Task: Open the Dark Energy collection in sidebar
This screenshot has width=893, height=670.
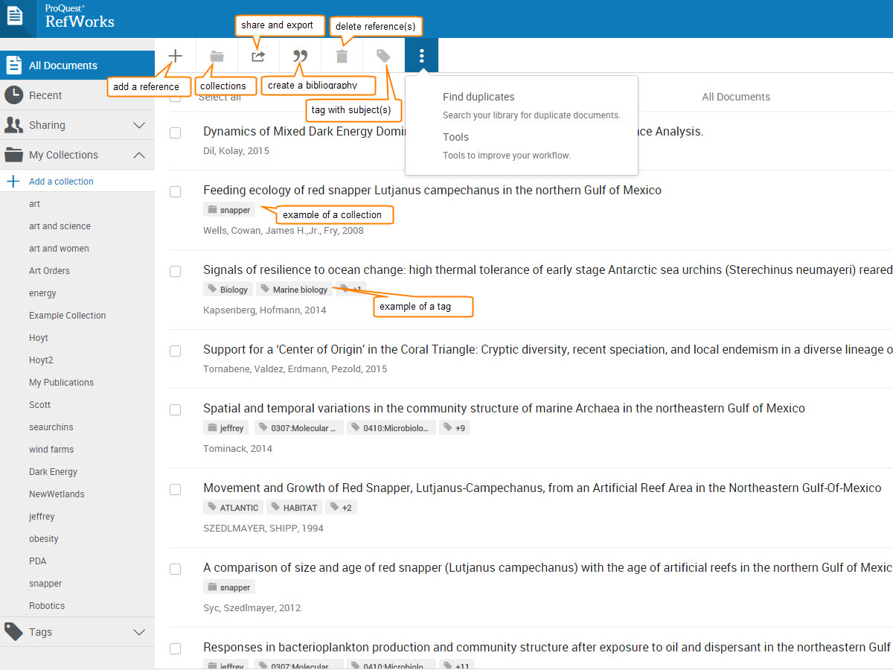Action: [x=53, y=472]
